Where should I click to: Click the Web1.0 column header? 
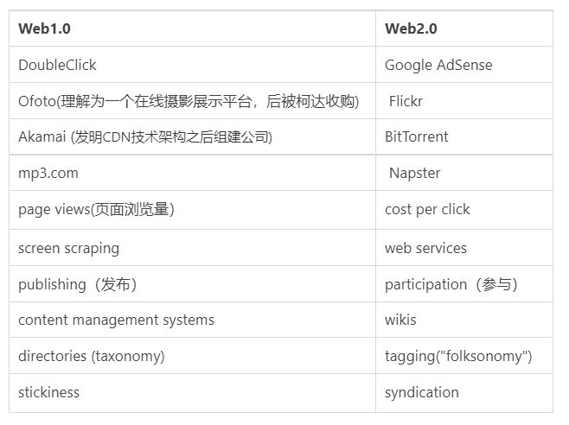pyautogui.click(x=44, y=29)
